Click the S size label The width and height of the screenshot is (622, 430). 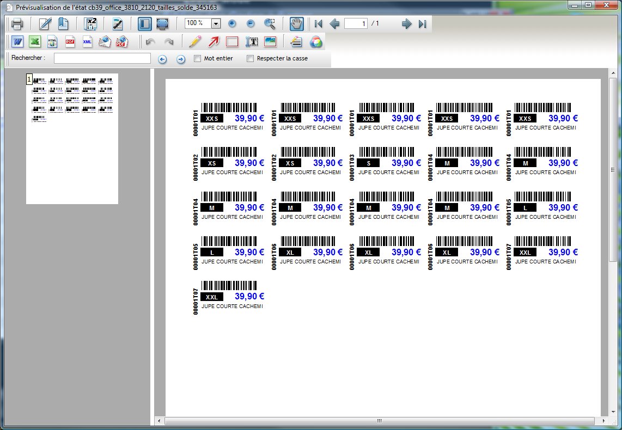coord(369,163)
